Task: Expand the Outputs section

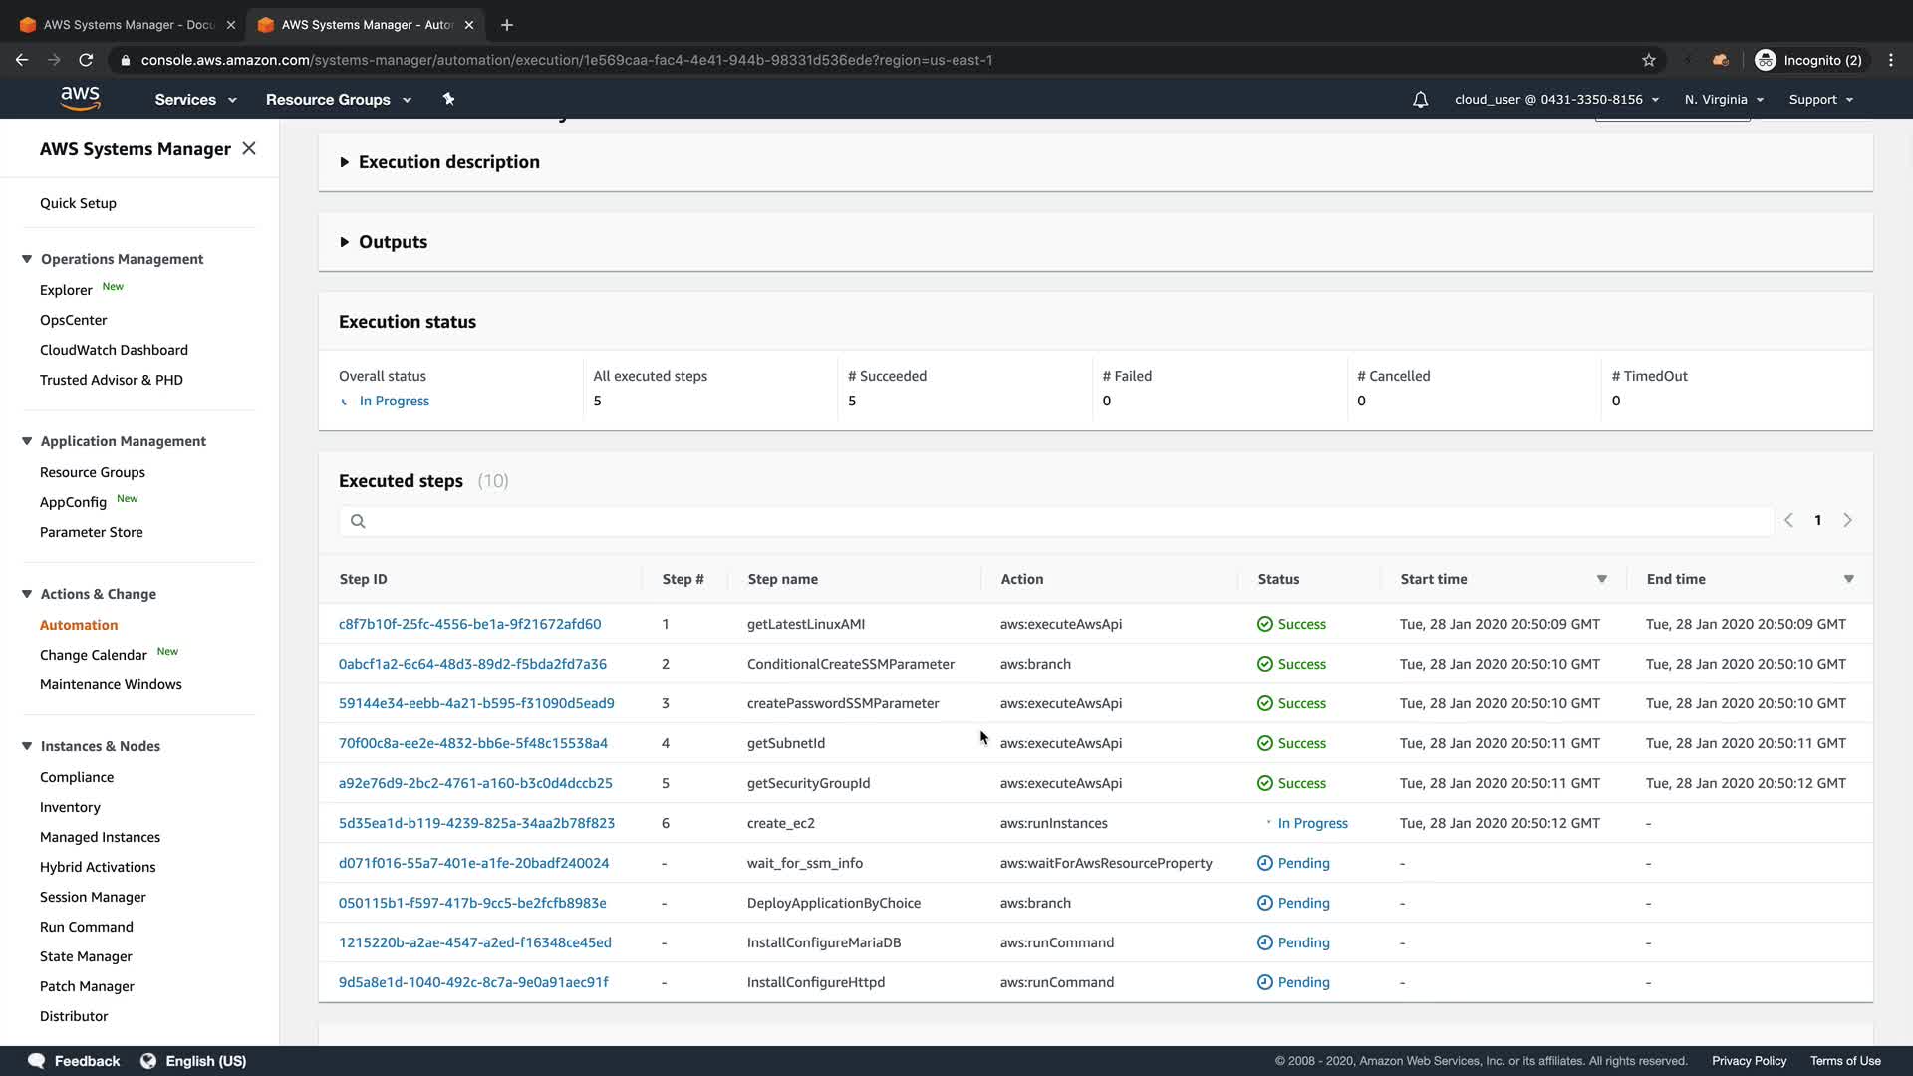Action: [345, 242]
